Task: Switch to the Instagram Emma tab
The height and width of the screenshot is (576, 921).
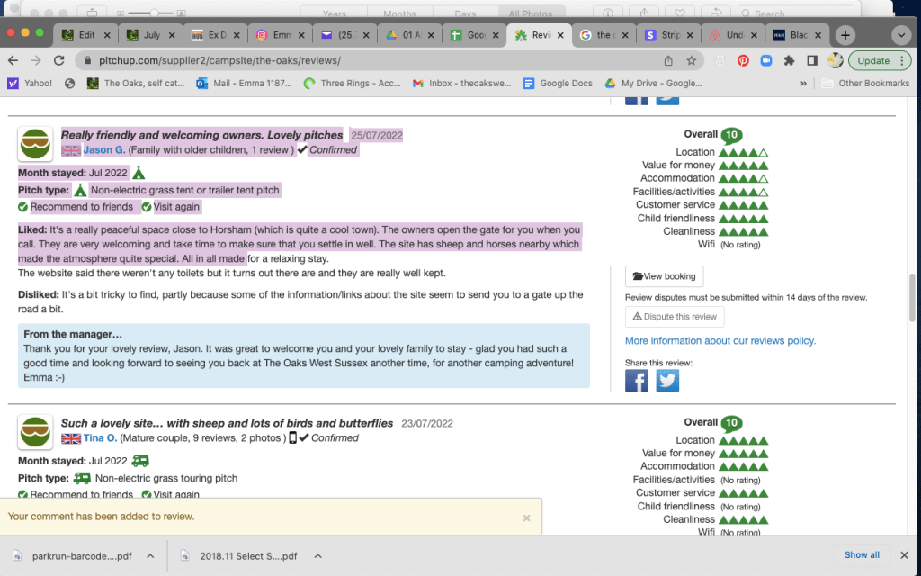Action: pos(273,35)
